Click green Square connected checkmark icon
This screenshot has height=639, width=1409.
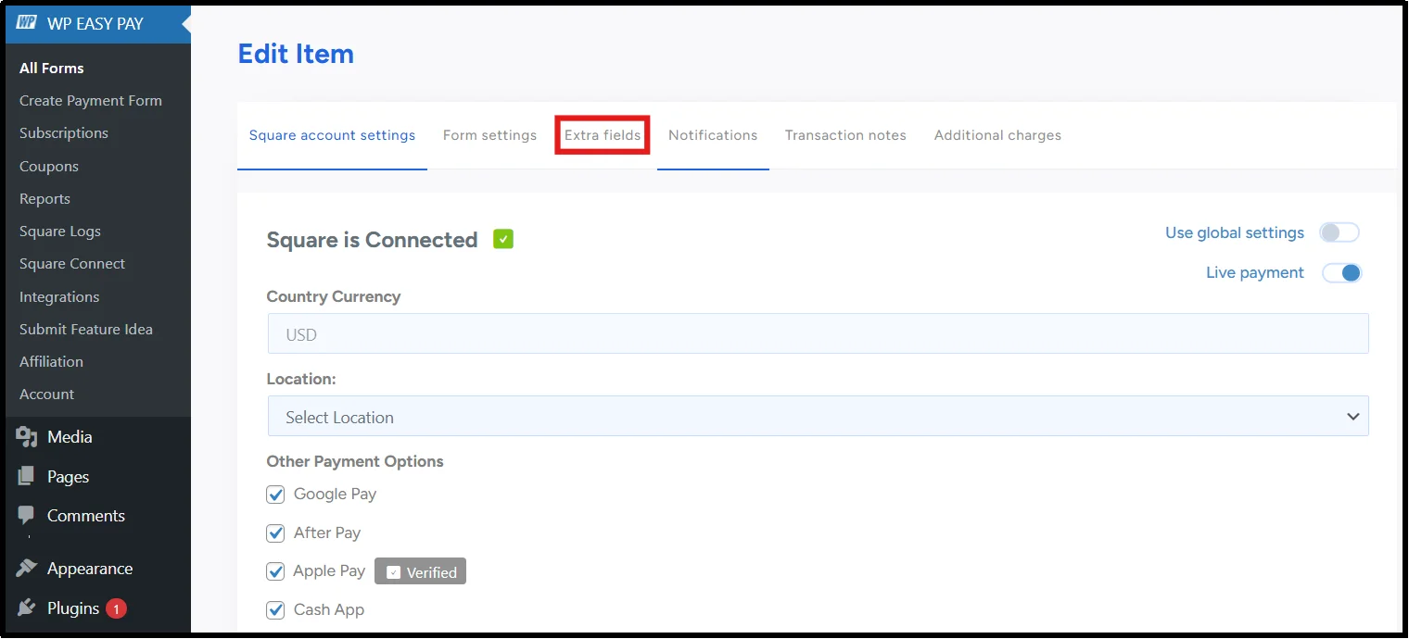pos(503,240)
